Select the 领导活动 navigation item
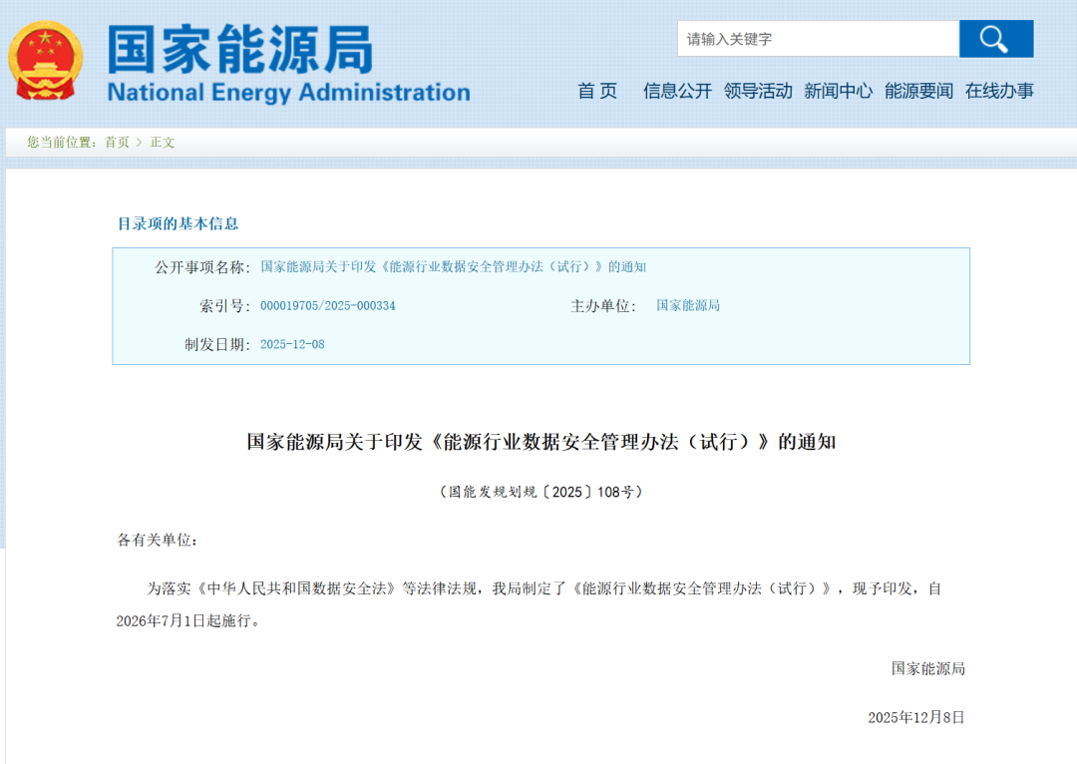This screenshot has width=1077, height=764. (x=759, y=90)
